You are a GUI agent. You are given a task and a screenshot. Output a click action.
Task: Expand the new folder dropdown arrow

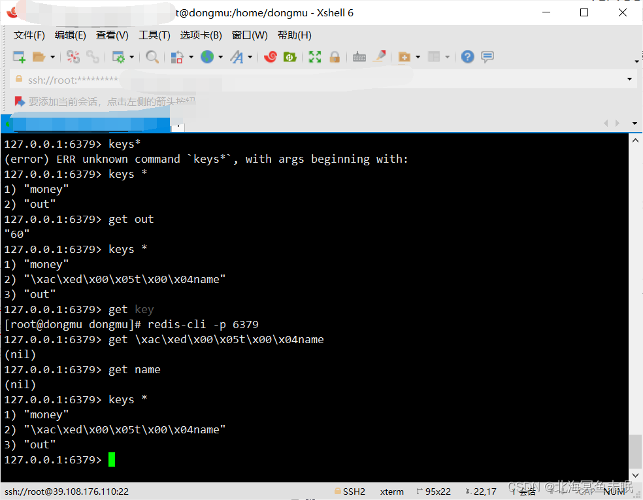(418, 57)
